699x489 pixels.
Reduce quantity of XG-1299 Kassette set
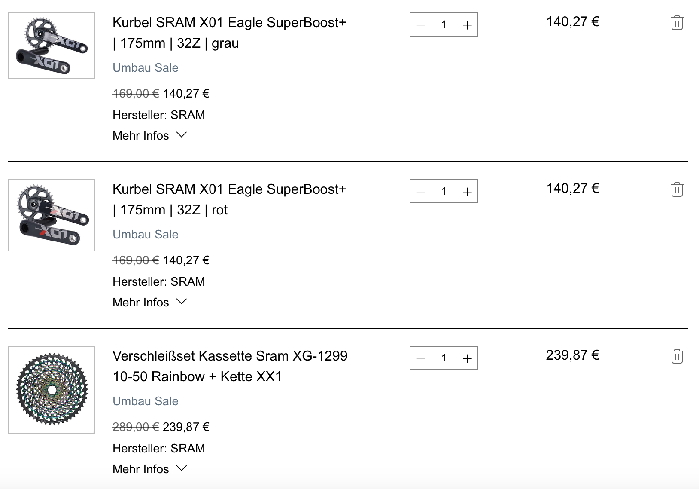pos(421,358)
